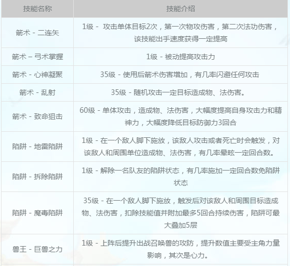Click the 被动提高攻击力 description text
Screen dimensions: 290x266
[180, 57]
